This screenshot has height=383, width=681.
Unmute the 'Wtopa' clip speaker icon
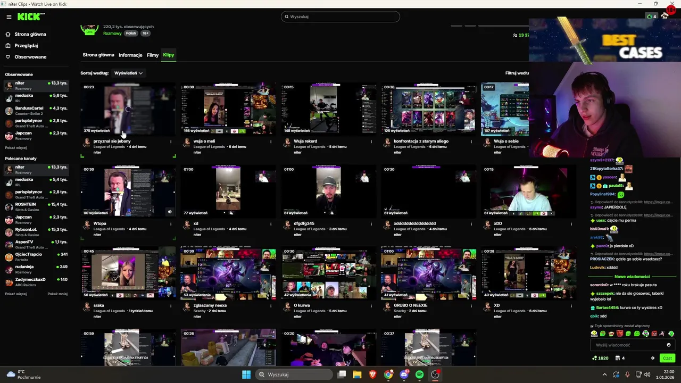click(x=170, y=212)
